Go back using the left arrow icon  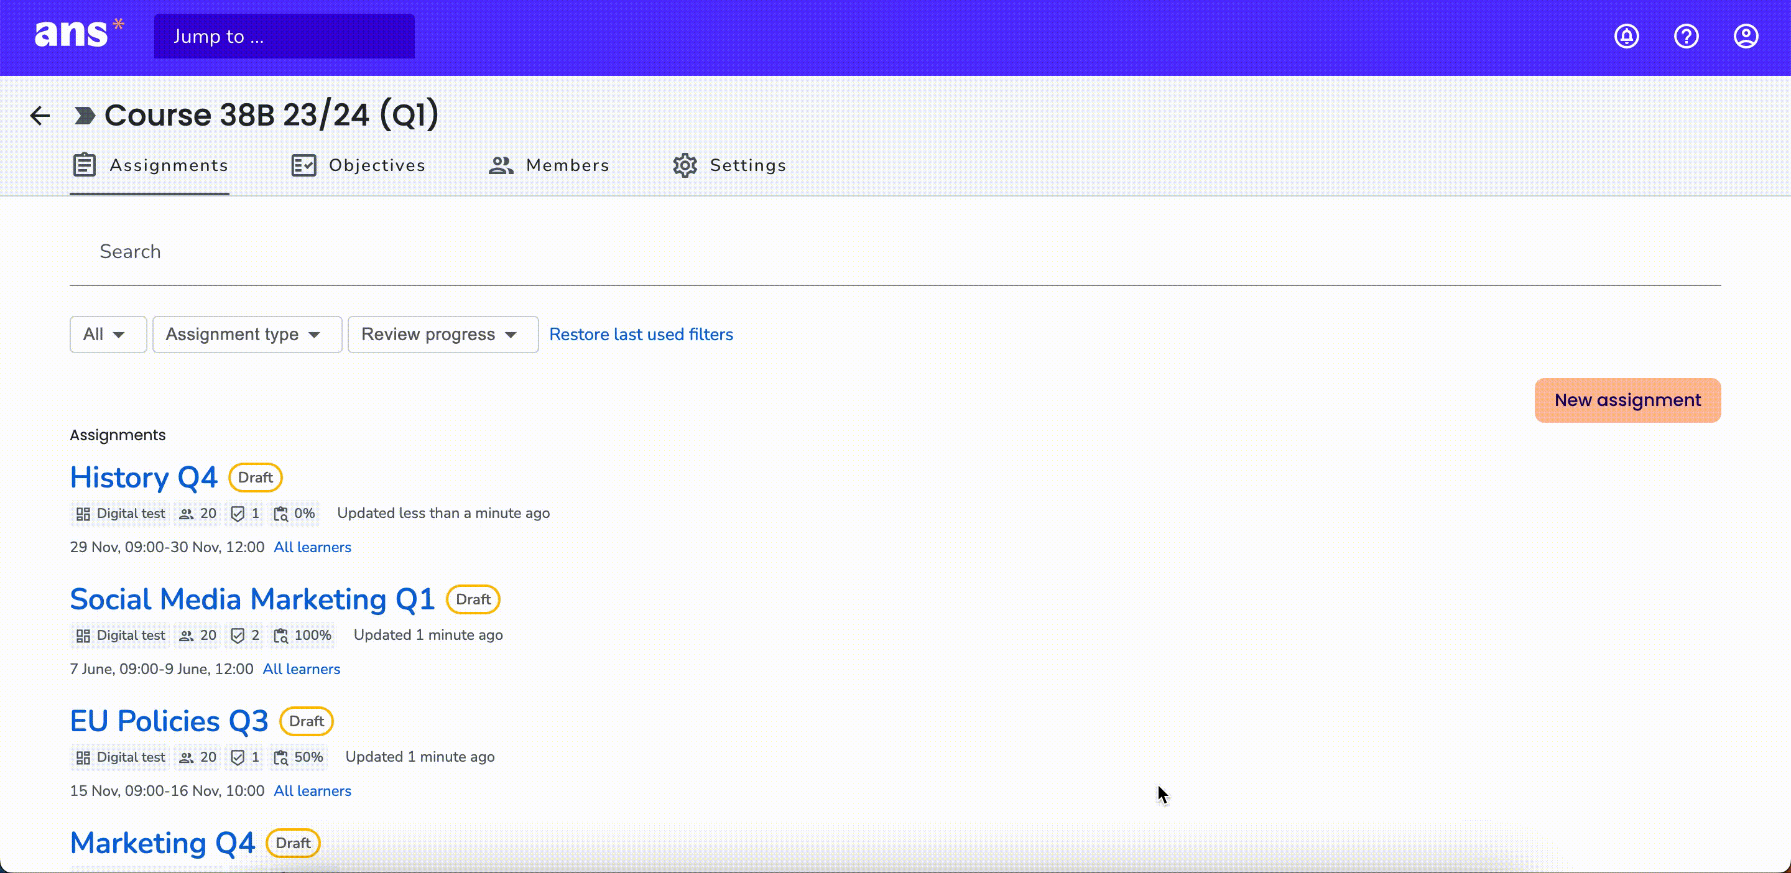coord(40,116)
